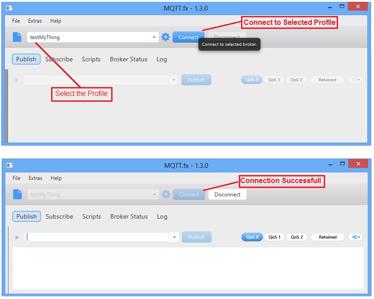
Task: Open publish options gears in top window
Action: (355, 80)
